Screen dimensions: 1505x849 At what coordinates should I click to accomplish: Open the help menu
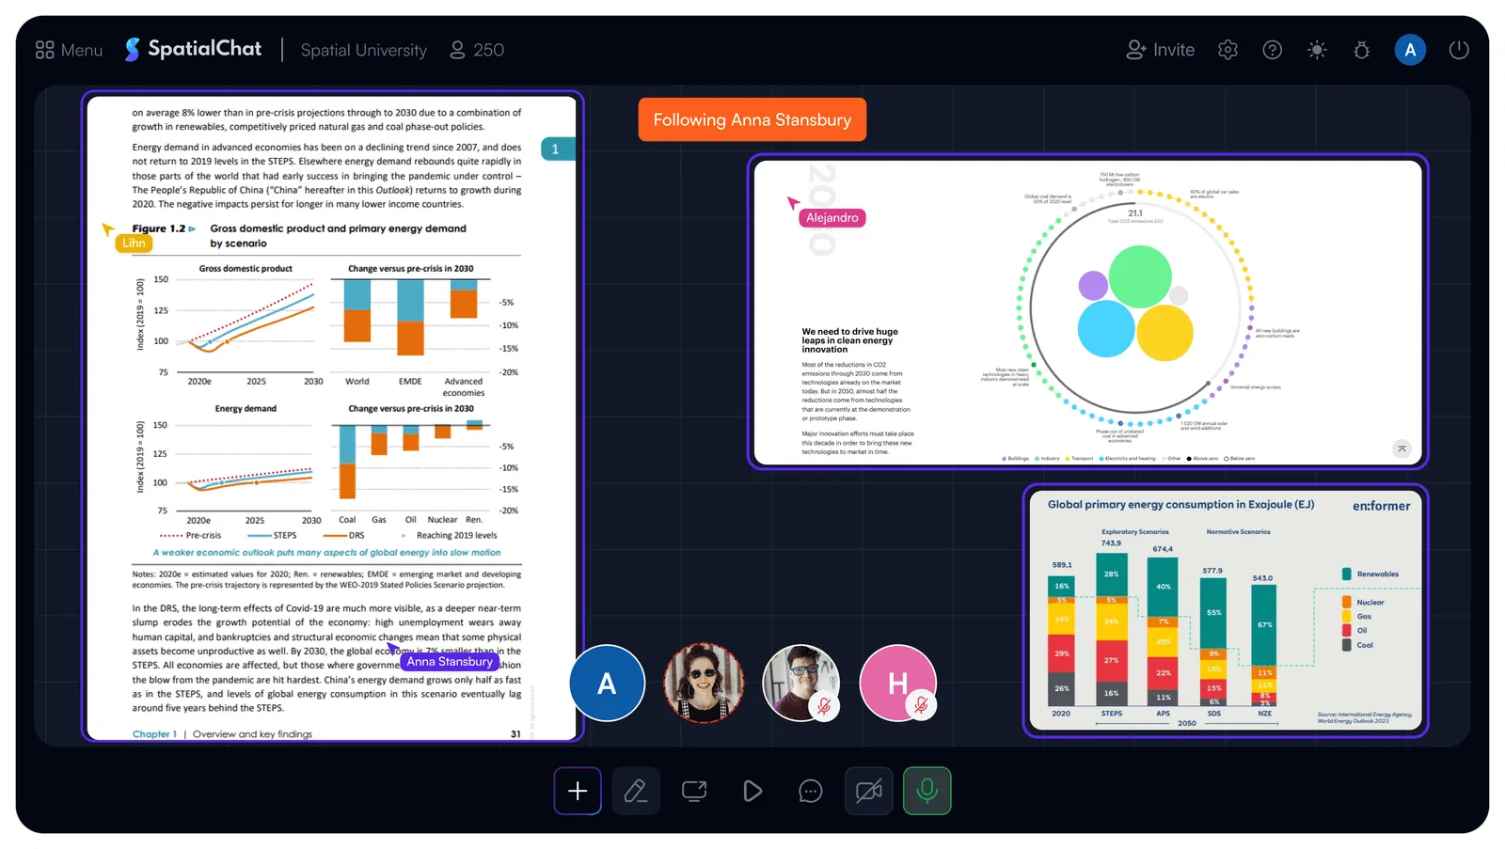(1272, 49)
